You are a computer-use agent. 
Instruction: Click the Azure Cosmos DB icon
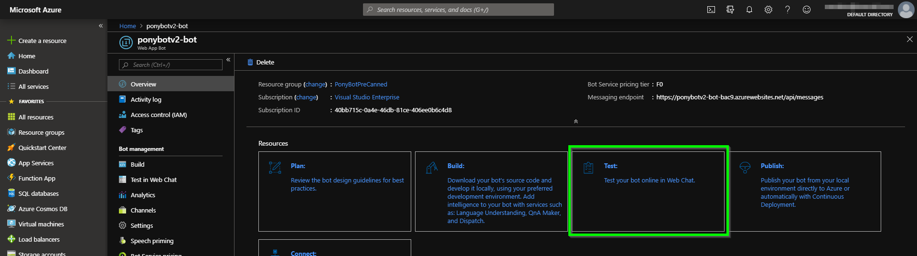pos(11,209)
